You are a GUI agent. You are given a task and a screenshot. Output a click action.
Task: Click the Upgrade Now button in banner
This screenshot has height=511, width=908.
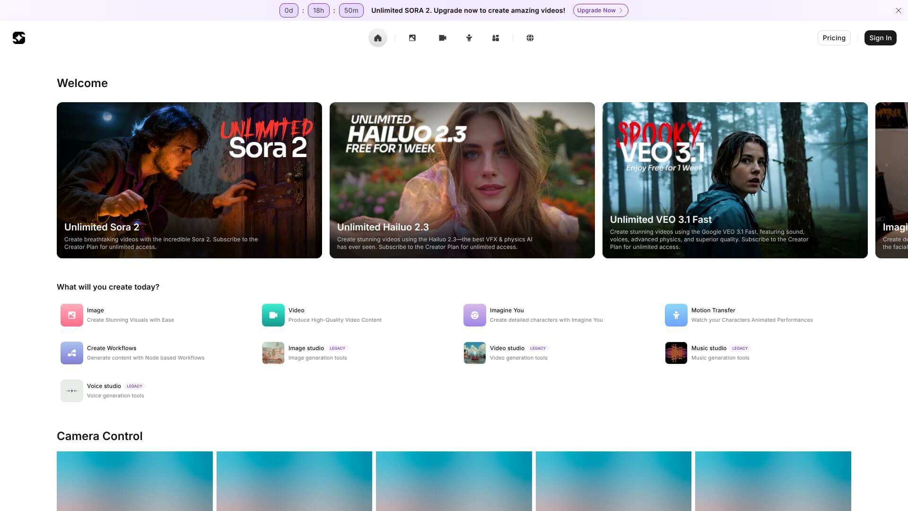[600, 10]
